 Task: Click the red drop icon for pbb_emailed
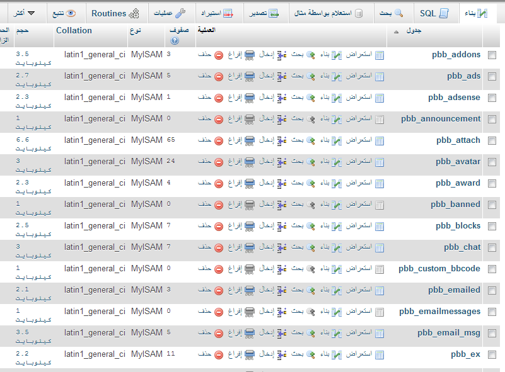click(219, 291)
